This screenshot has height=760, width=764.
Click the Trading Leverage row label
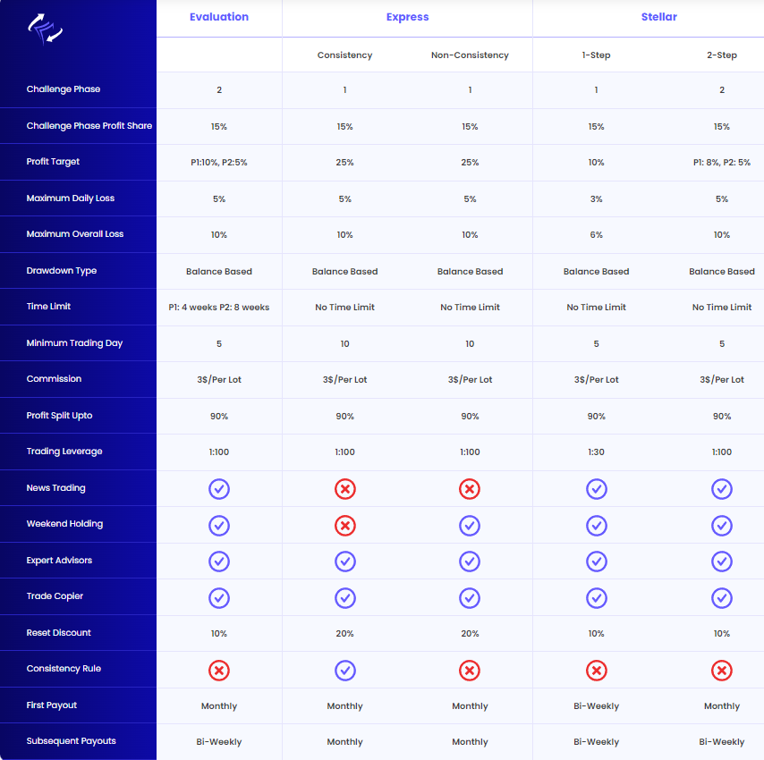click(x=64, y=452)
